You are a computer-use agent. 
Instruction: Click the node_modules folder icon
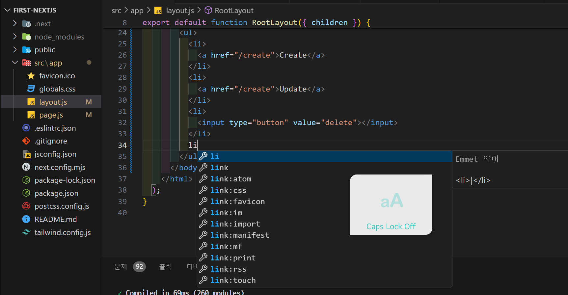click(x=26, y=37)
